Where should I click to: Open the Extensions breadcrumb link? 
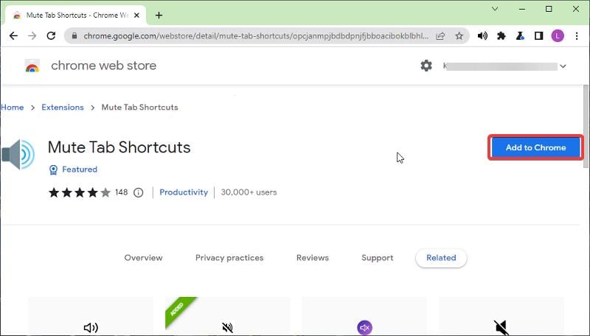click(x=63, y=107)
